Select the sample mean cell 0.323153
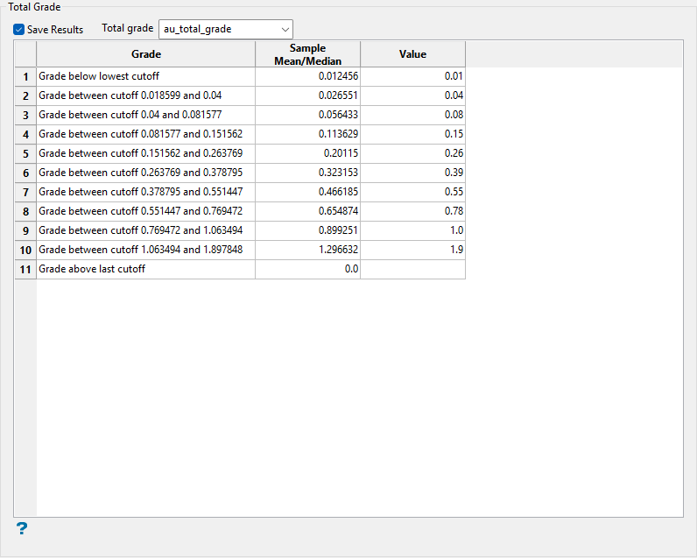This screenshot has height=558, width=697. [307, 173]
